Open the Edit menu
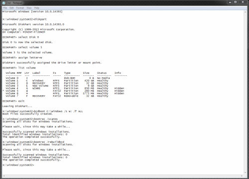 (11, 8)
